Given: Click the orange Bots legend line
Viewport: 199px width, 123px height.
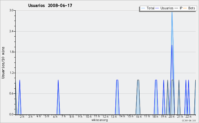Looking at the screenshot, I should click(x=185, y=8).
